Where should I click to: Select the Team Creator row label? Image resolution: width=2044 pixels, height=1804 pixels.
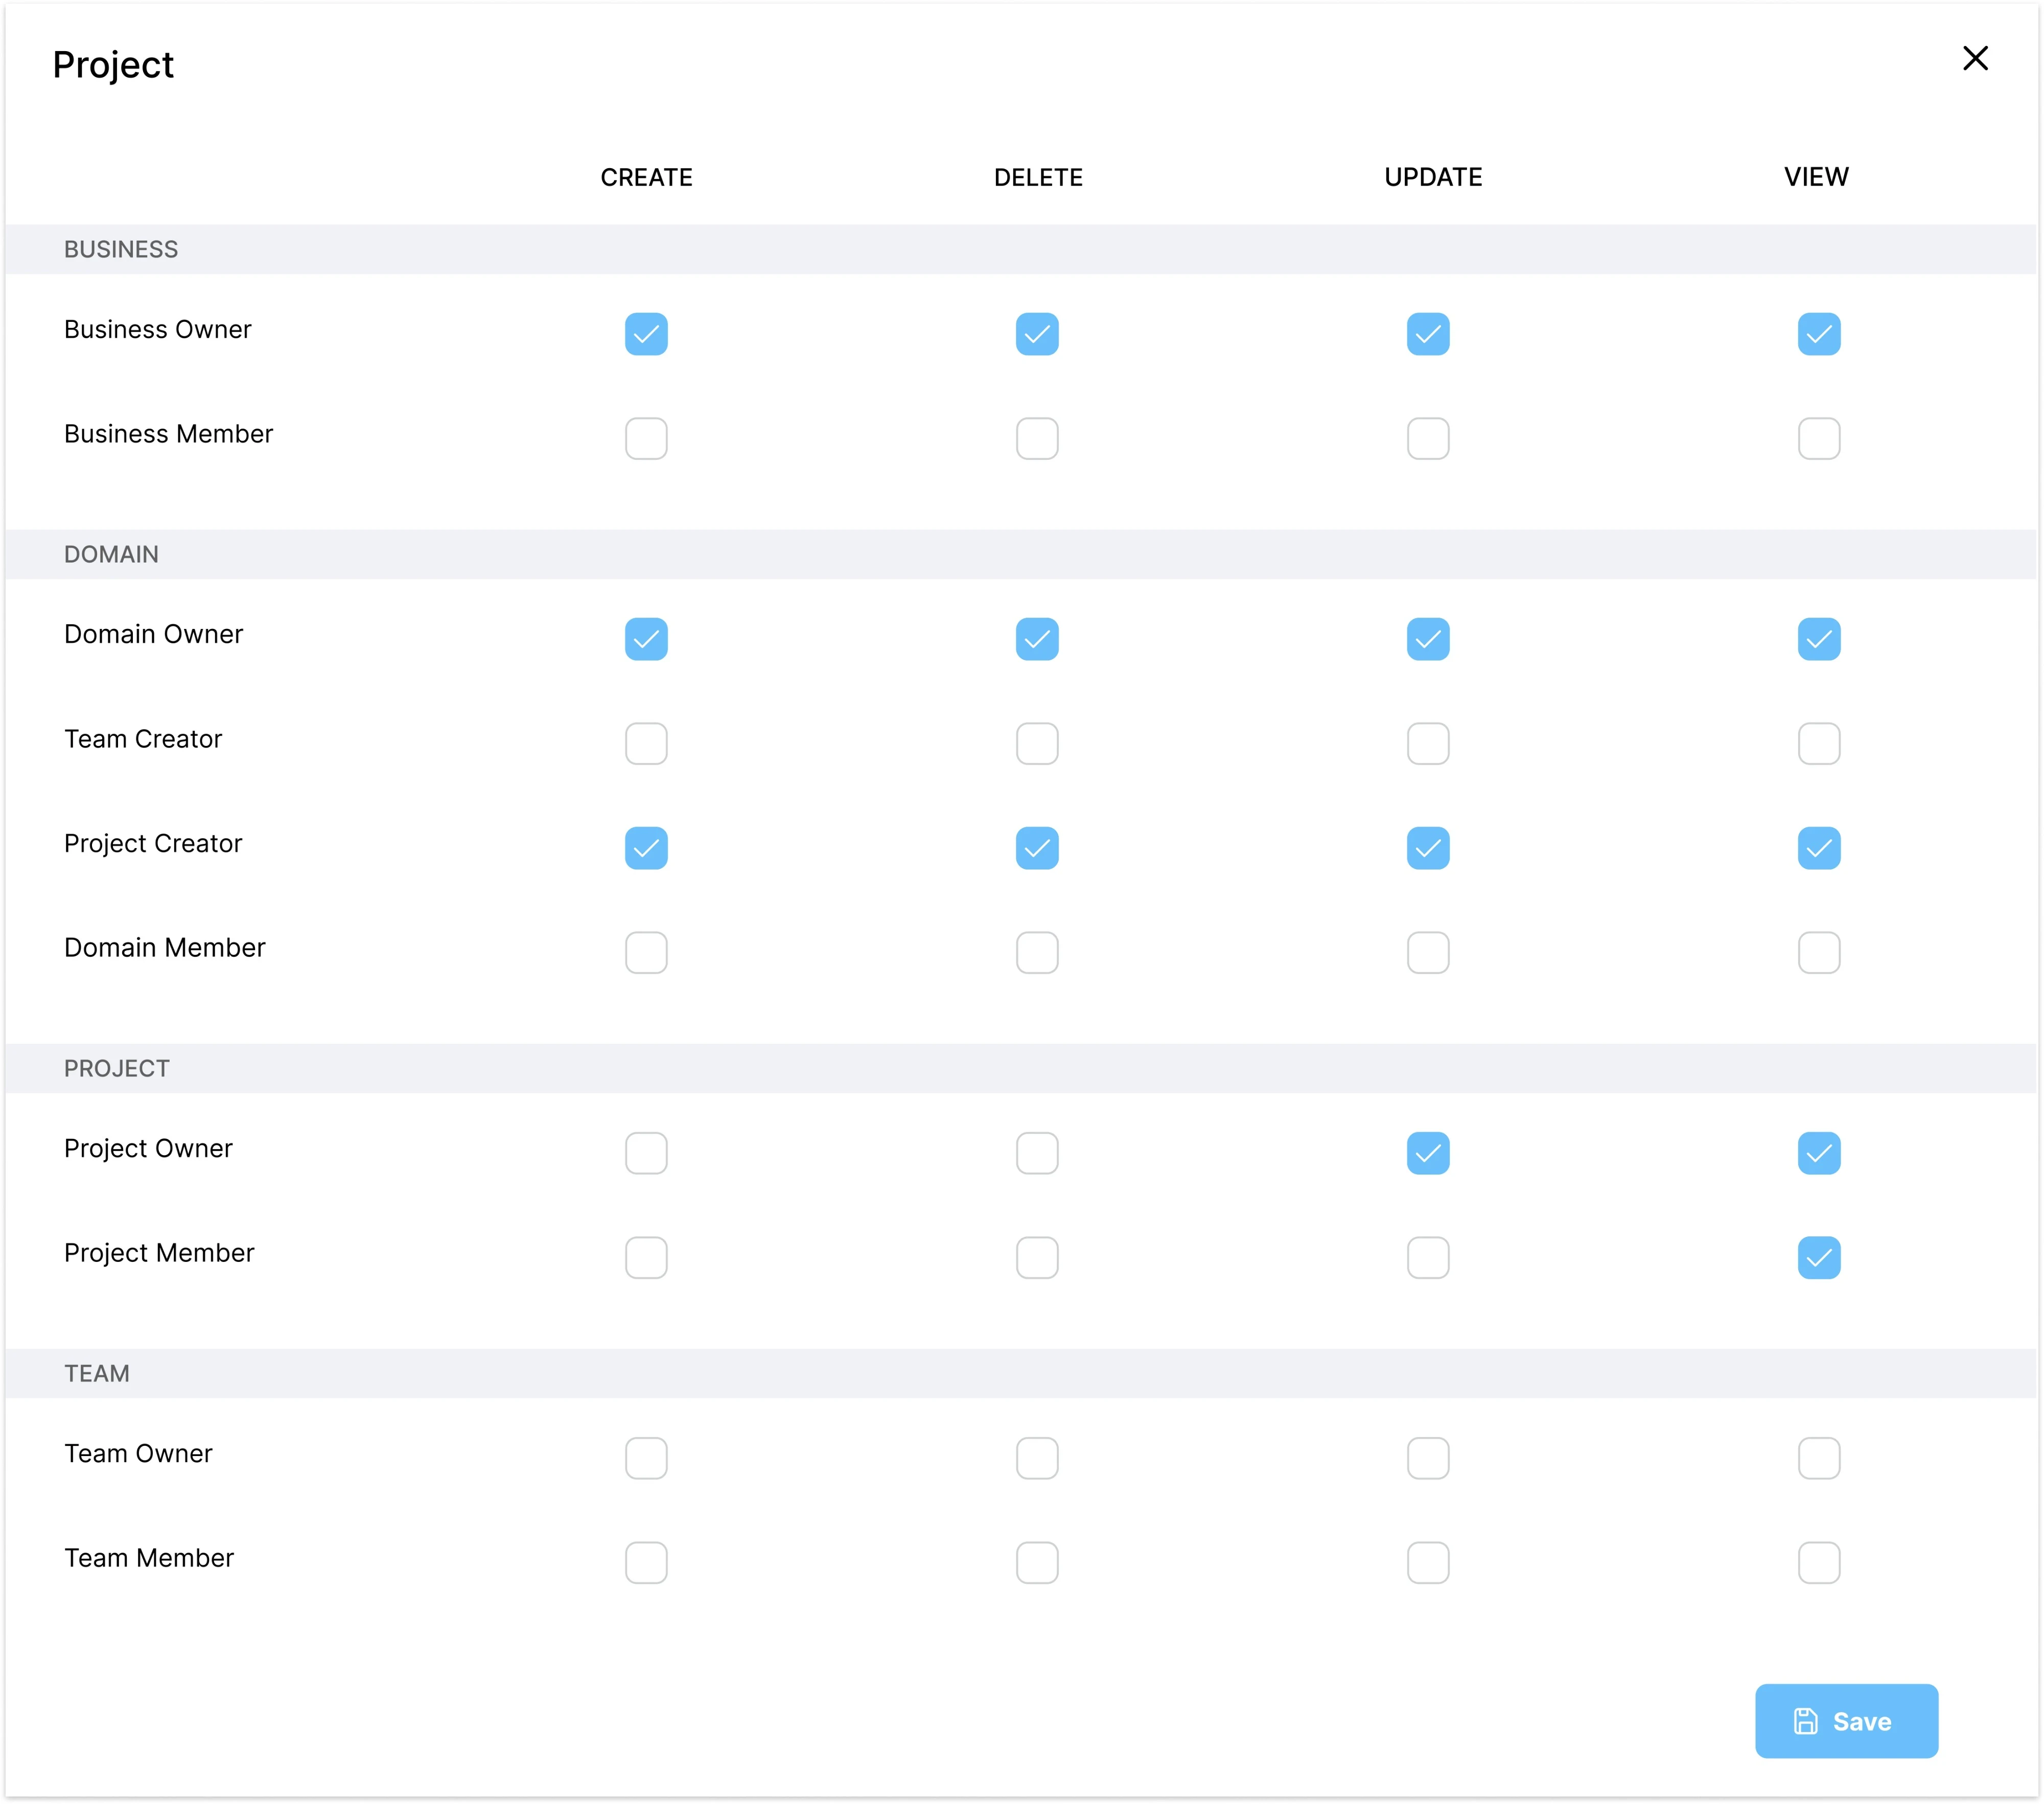[x=143, y=739]
